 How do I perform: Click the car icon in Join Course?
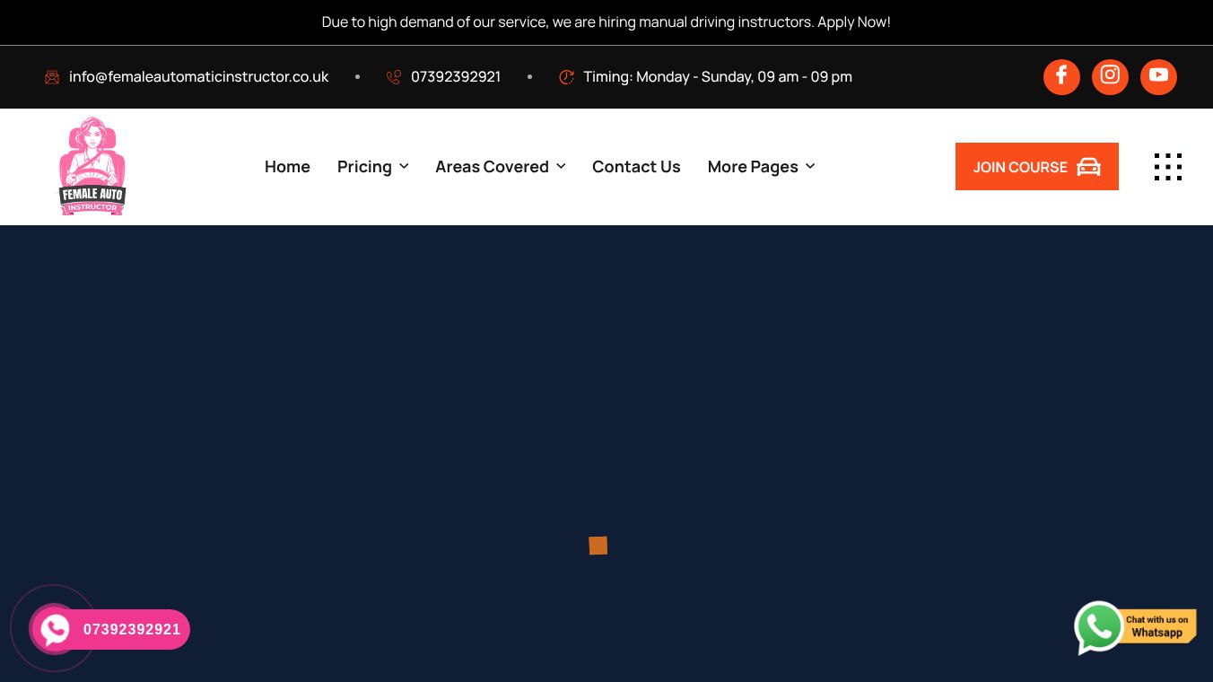[x=1088, y=167]
